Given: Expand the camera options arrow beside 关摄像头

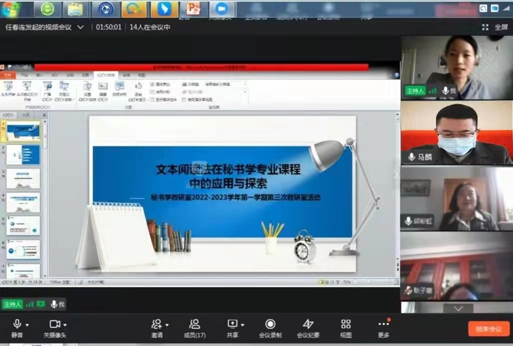Looking at the screenshot, I should coord(65,325).
